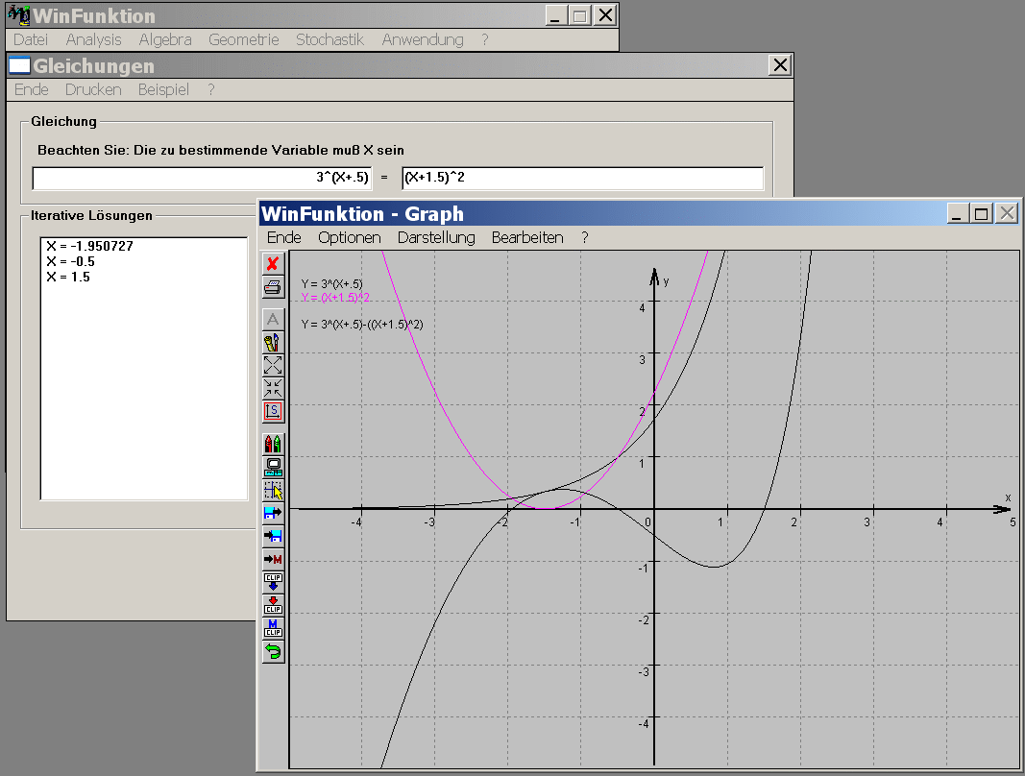Click the green return arrow icon
The height and width of the screenshot is (776, 1025).
tap(273, 651)
